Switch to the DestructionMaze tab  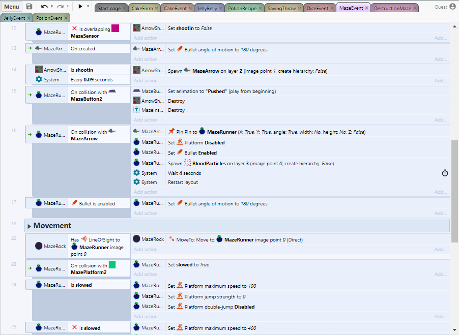392,9
